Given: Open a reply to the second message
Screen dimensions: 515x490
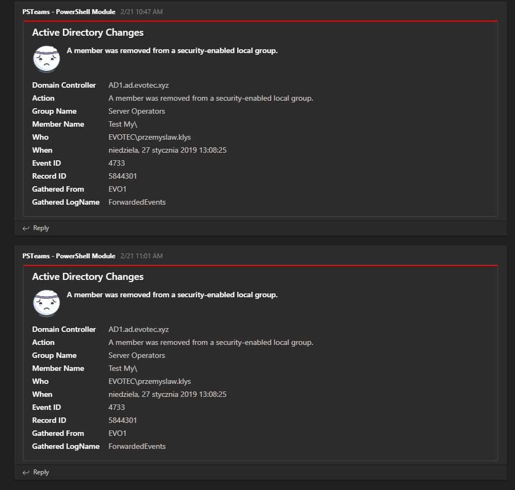Looking at the screenshot, I should tap(41, 472).
